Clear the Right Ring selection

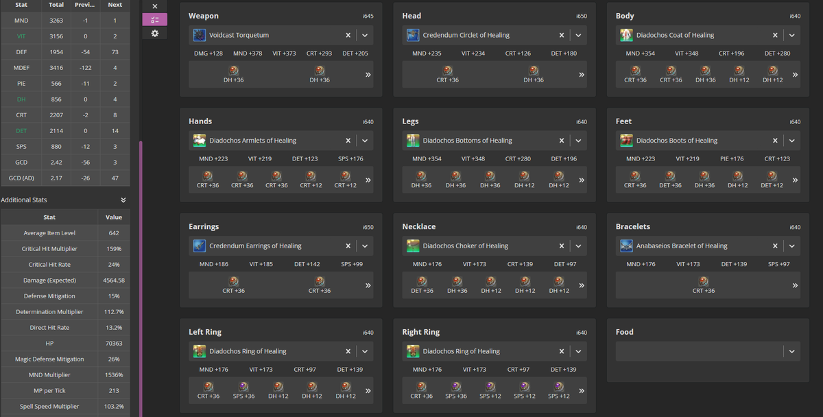coord(562,351)
